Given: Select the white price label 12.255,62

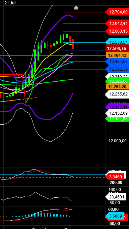Looking at the screenshot, I should (117, 94).
